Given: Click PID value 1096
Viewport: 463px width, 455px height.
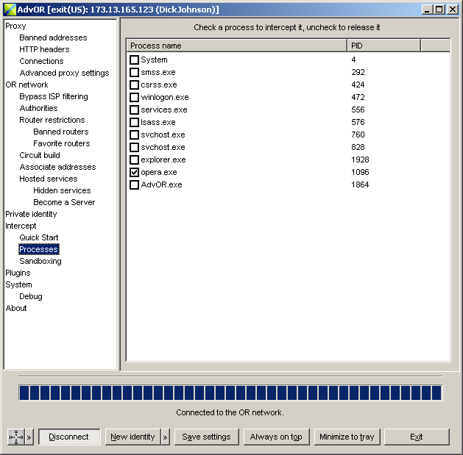Looking at the screenshot, I should (360, 172).
